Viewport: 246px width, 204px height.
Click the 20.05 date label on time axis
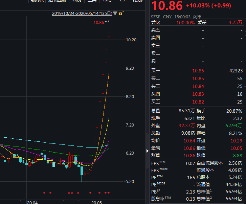point(96,202)
